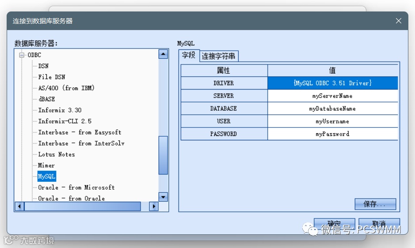This screenshot has width=415, height=248.
Task: Select Lotus Notes entry
Action: click(x=57, y=154)
